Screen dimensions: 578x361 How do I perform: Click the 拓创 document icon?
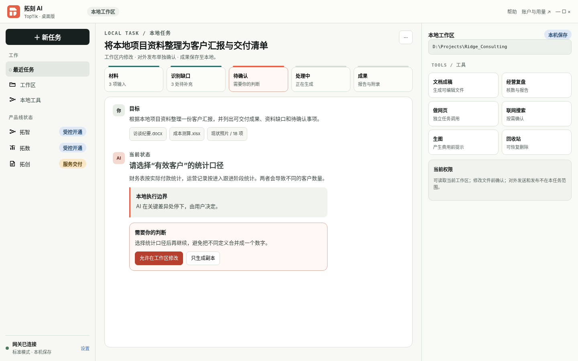pos(12,164)
